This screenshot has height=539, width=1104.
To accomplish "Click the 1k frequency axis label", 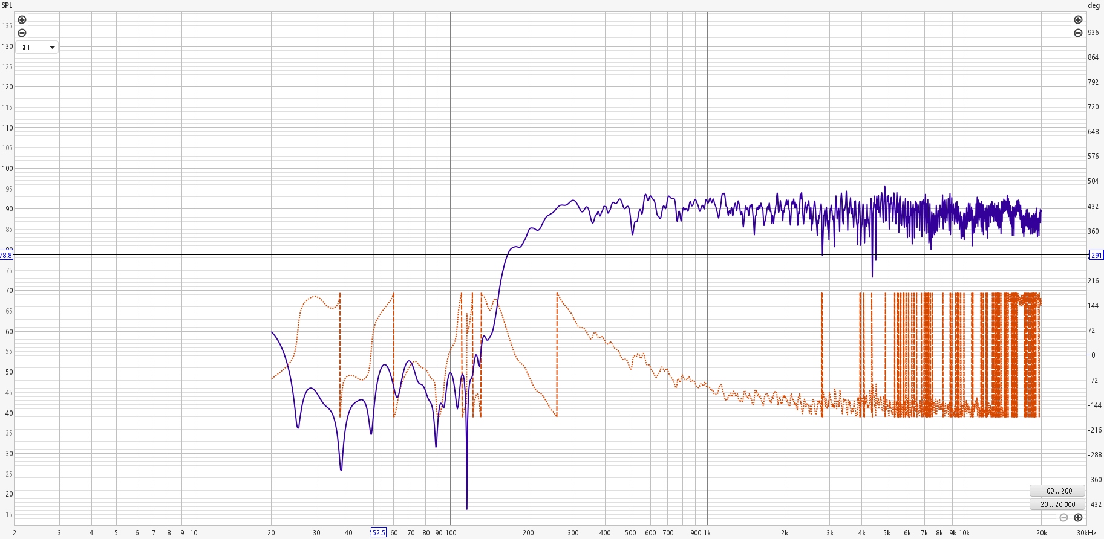I will click(x=707, y=533).
